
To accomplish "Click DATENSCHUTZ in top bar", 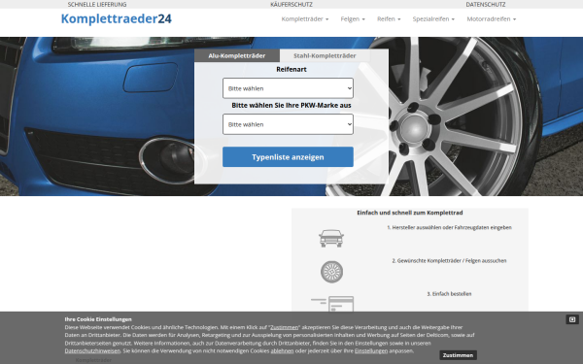I will 486,5.
